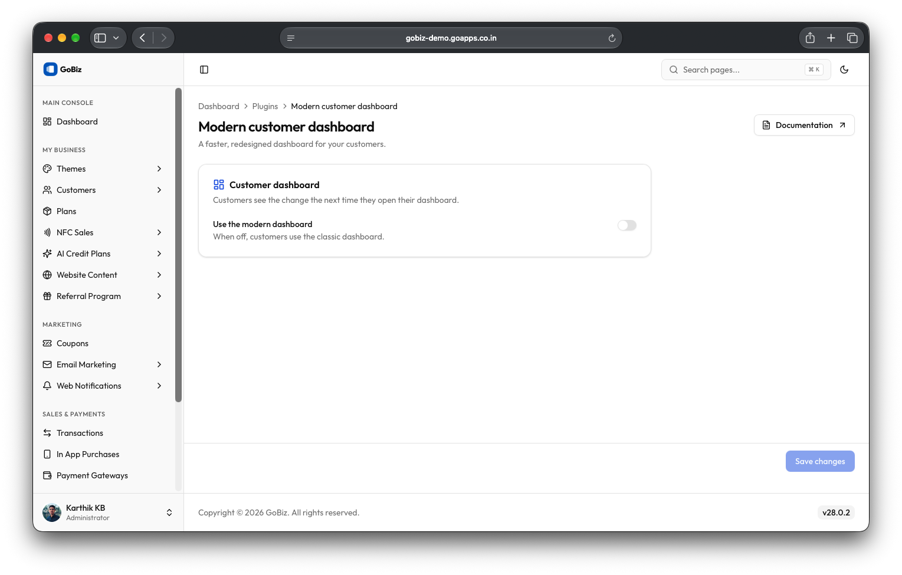Open the Documentation button
902x575 pixels.
coord(804,125)
